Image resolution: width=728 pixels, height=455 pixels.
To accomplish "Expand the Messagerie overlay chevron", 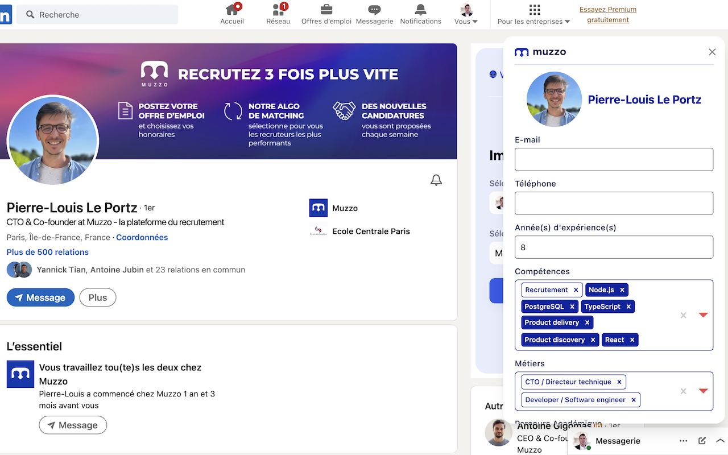I will pyautogui.click(x=720, y=441).
